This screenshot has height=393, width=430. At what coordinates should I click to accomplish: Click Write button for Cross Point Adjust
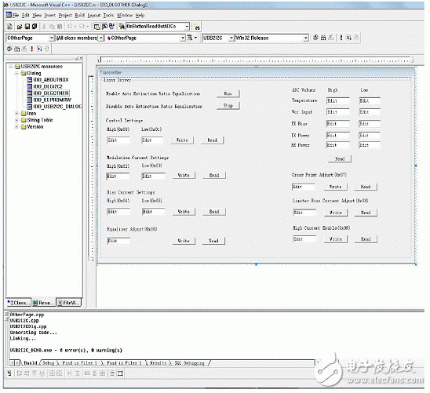point(335,187)
